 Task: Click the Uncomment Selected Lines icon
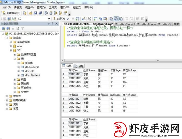click(x=132, y=19)
